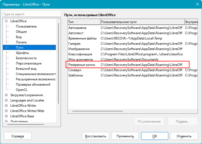Expand the Загрузка/сохранение node
Screen dimensions: 202x144
pyautogui.click(x=6, y=95)
